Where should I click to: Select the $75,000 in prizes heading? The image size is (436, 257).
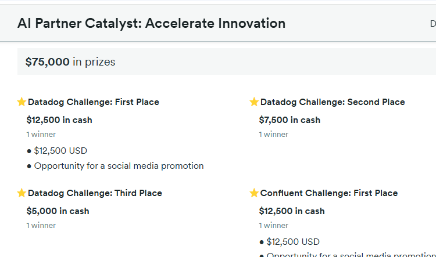tap(70, 62)
